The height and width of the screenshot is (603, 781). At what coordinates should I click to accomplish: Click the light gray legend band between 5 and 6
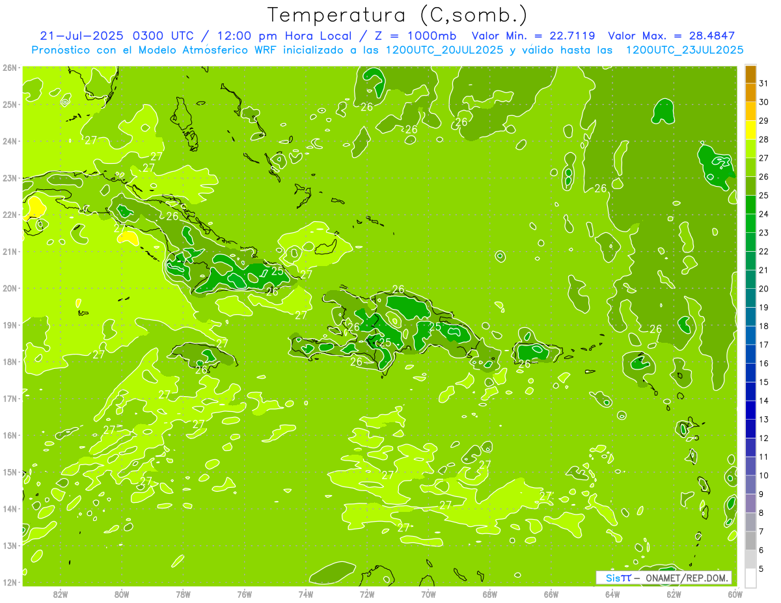tap(750, 559)
